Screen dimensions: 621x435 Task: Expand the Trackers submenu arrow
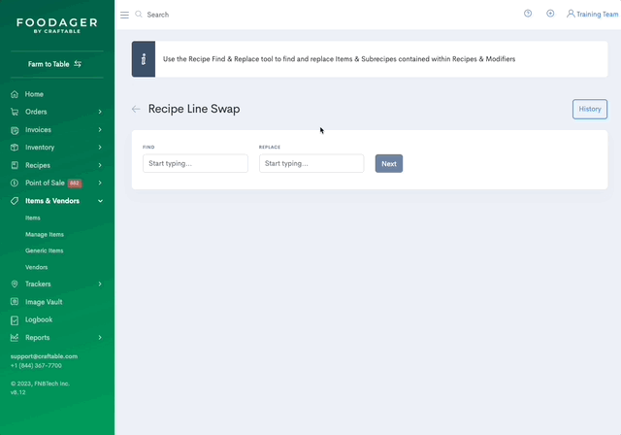coord(100,284)
